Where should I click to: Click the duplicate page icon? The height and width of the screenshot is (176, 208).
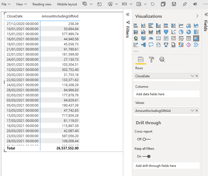(163, 4)
